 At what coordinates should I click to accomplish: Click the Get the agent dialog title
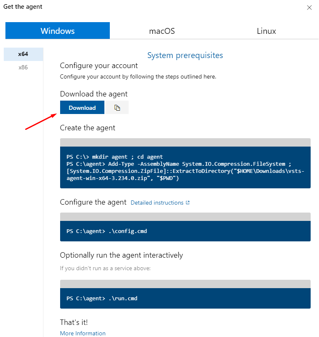tap(23, 7)
